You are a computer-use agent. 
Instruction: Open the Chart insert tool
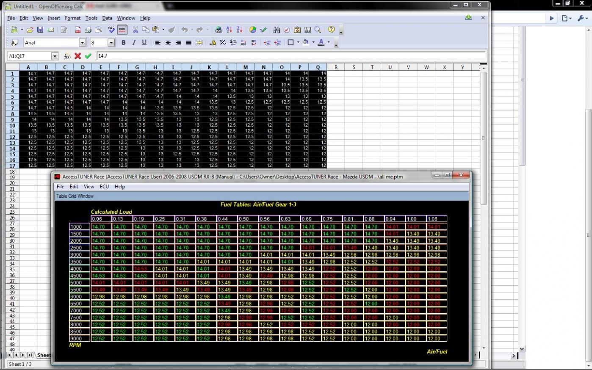(x=253, y=30)
